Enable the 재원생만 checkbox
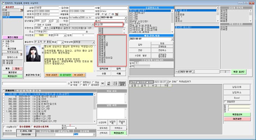The height and width of the screenshot is (140, 256). click(x=4, y=7)
